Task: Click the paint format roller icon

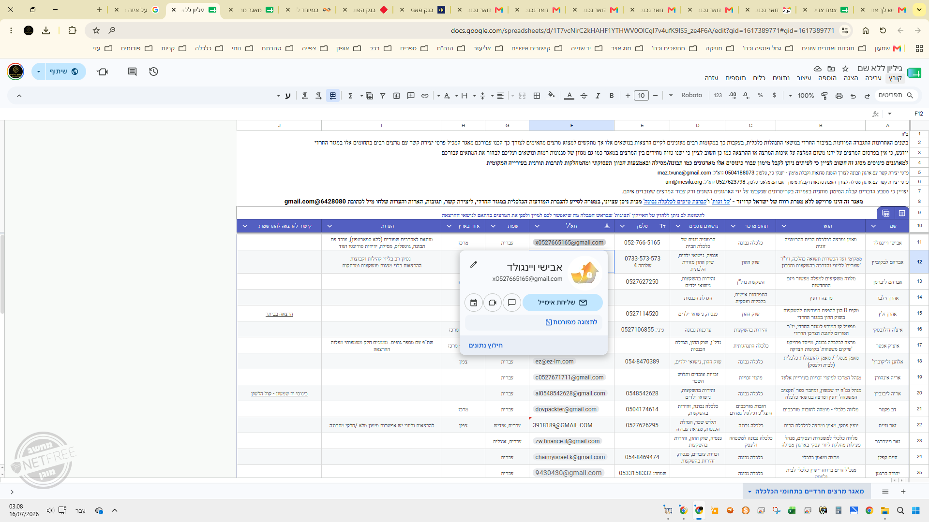Action: click(824, 96)
